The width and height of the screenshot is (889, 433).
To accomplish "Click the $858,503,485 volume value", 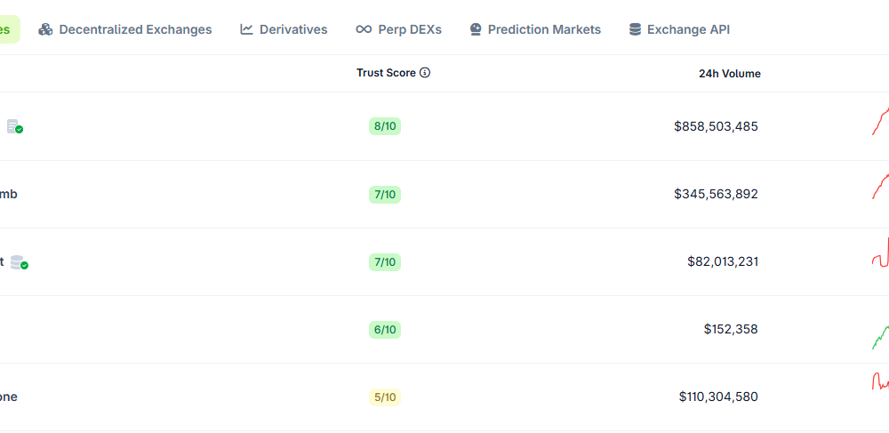I will click(x=716, y=126).
